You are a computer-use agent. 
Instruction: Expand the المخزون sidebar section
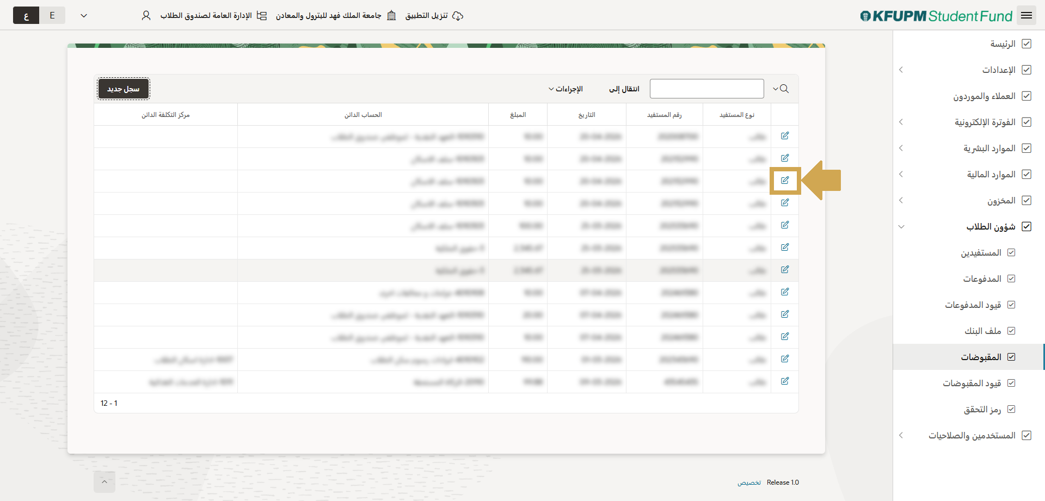point(901,200)
